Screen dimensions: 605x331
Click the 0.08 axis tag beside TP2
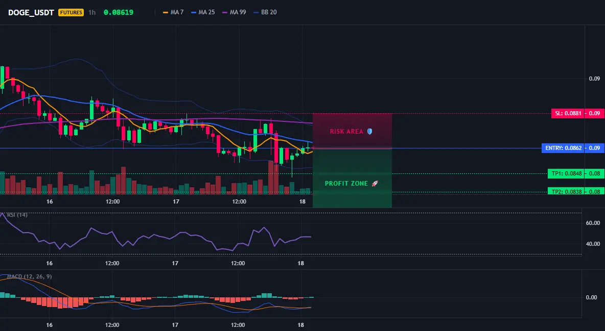pos(595,191)
